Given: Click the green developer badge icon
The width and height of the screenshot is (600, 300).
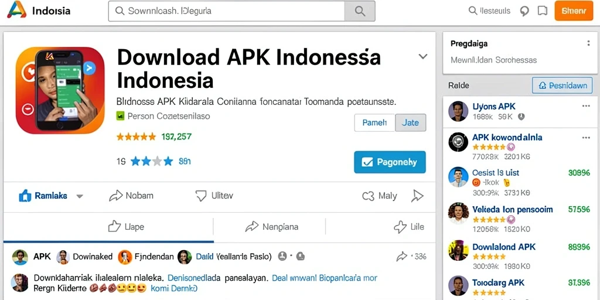Looking at the screenshot, I should tap(120, 116).
